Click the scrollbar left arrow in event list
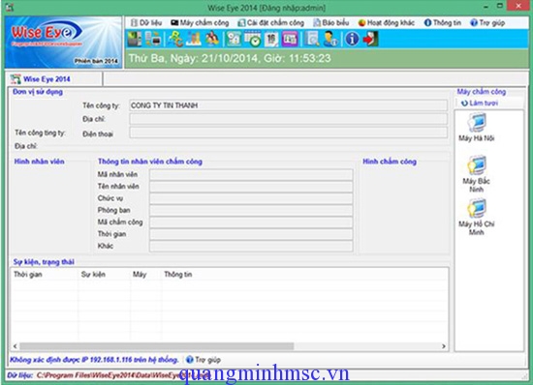Screen dimensions: 533x385 (15, 346)
